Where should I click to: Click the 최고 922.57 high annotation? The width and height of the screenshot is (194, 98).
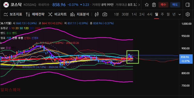tap(57, 43)
